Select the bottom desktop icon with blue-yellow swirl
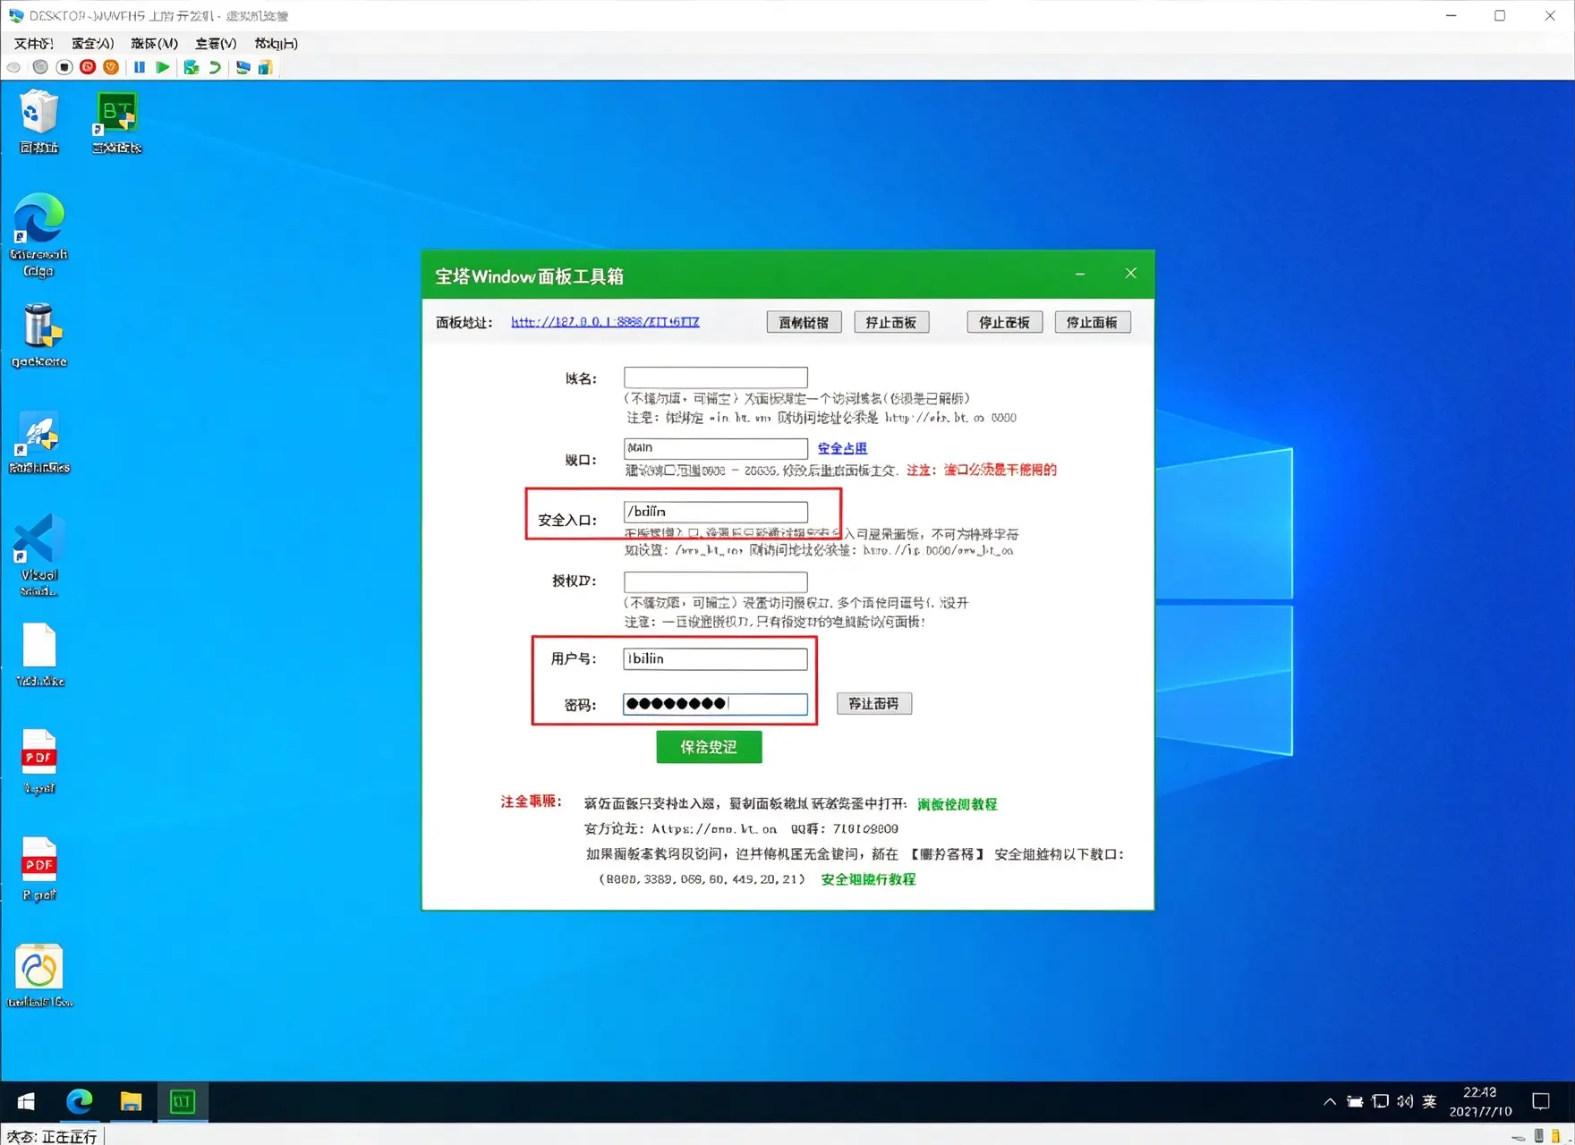 pos(39,975)
